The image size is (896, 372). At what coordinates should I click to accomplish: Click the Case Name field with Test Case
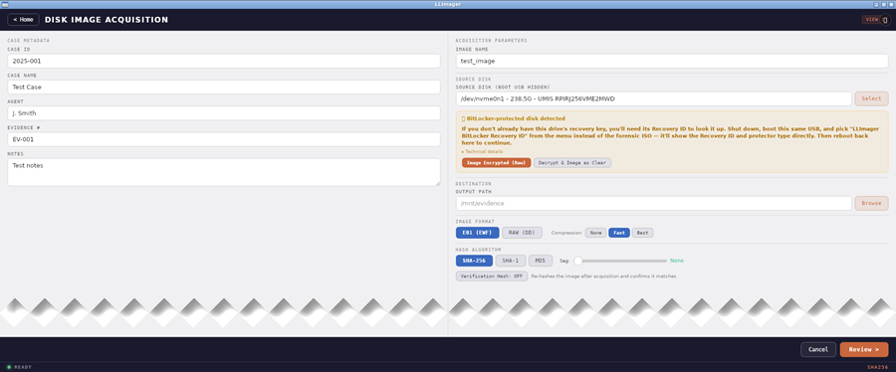tap(224, 88)
